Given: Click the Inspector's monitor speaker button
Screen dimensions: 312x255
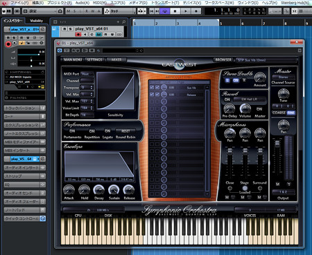Looking at the screenshot, I should click(15, 43).
